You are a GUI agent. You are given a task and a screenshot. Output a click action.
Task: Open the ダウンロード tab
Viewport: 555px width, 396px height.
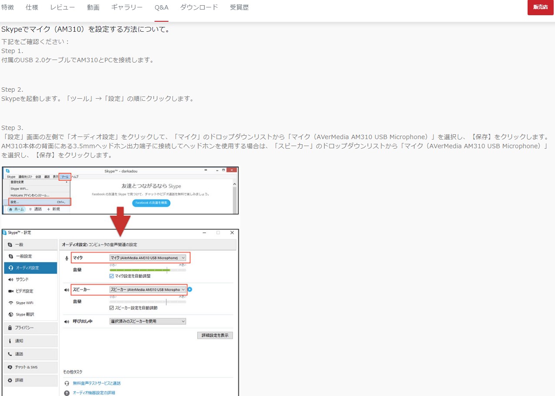[x=199, y=7]
